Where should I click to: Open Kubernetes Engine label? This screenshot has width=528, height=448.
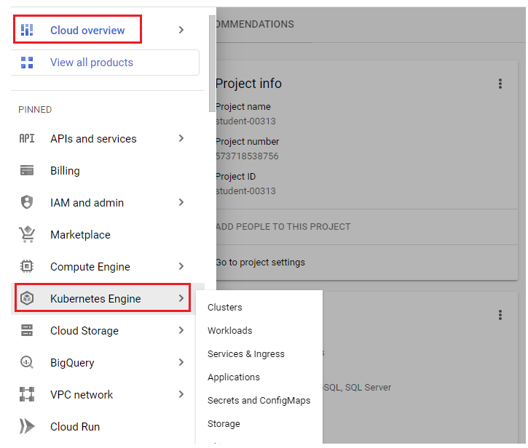95,299
